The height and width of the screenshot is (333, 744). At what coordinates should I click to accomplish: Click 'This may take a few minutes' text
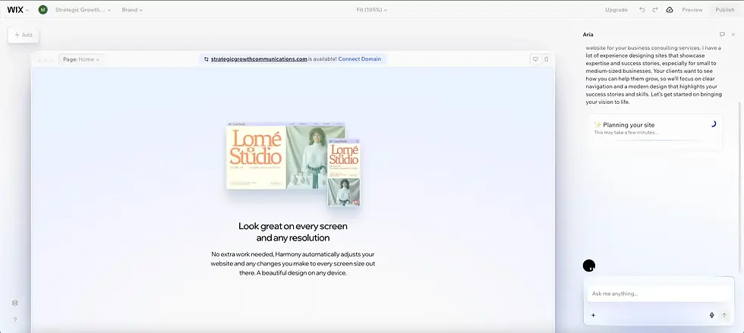coord(626,132)
